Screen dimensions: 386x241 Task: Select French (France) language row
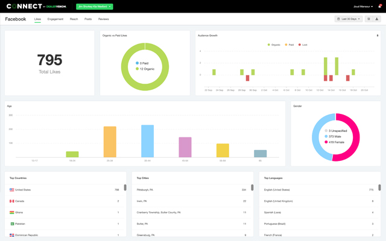click(x=319, y=234)
